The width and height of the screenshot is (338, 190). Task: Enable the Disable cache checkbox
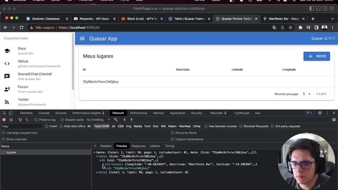62,120
